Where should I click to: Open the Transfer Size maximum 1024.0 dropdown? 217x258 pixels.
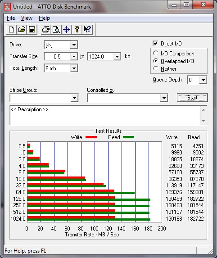tap(117, 57)
